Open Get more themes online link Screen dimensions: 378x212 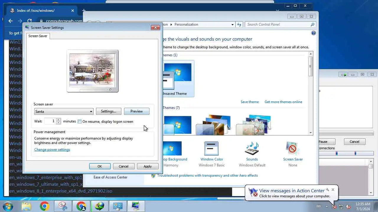click(x=283, y=102)
